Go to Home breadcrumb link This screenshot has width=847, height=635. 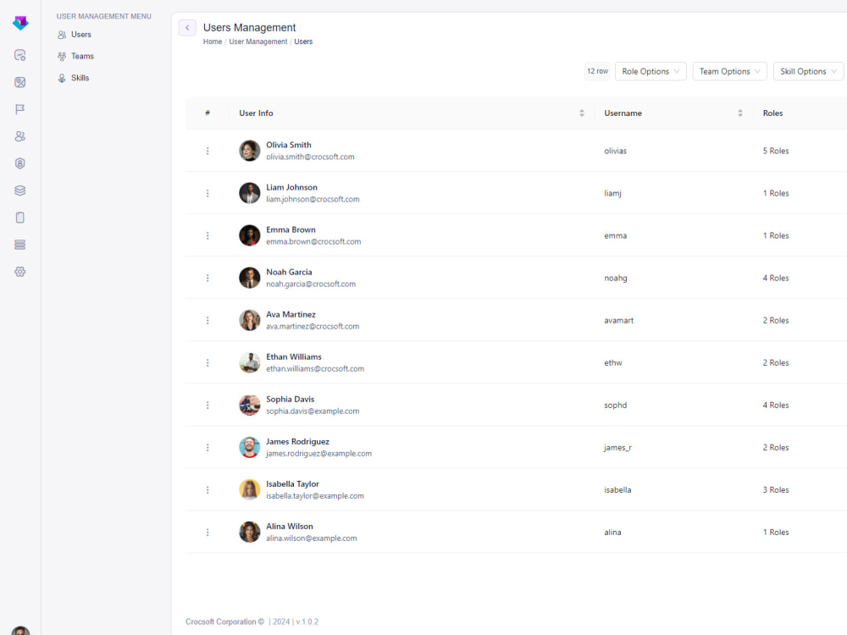[213, 41]
